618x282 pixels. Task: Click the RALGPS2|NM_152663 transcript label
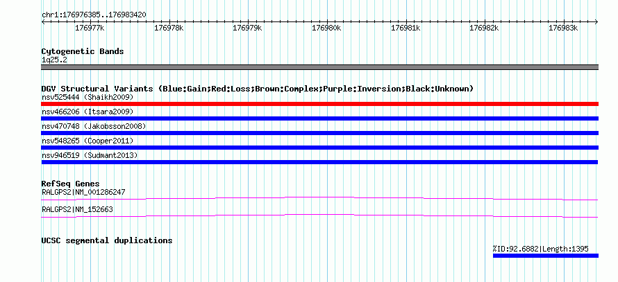tap(77, 210)
